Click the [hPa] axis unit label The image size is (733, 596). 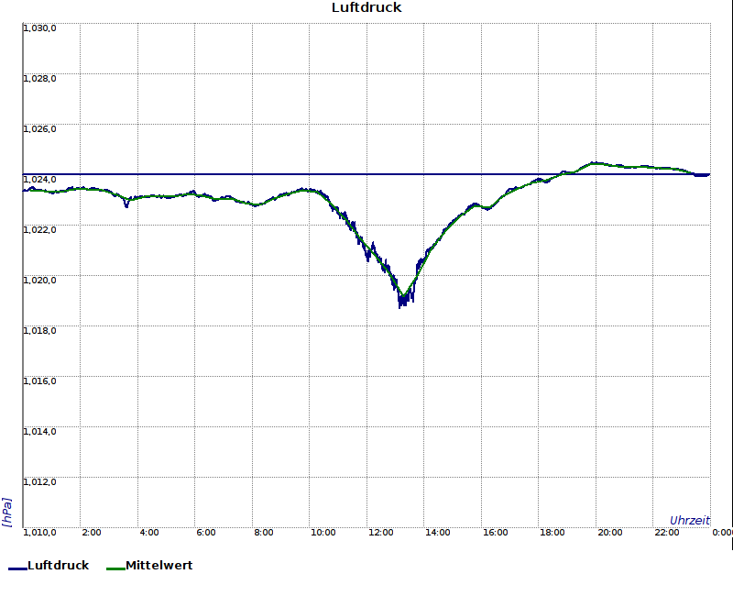click(6, 513)
